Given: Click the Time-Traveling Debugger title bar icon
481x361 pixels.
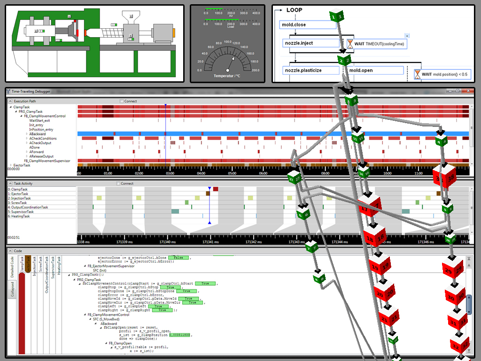Looking at the screenshot, I should pos(8,91).
